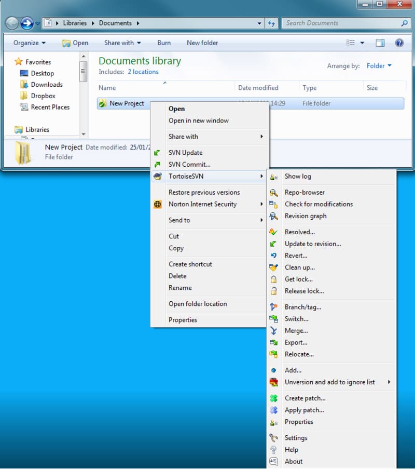415x469 pixels.
Task: Click the 2 locations link
Action: (x=143, y=72)
